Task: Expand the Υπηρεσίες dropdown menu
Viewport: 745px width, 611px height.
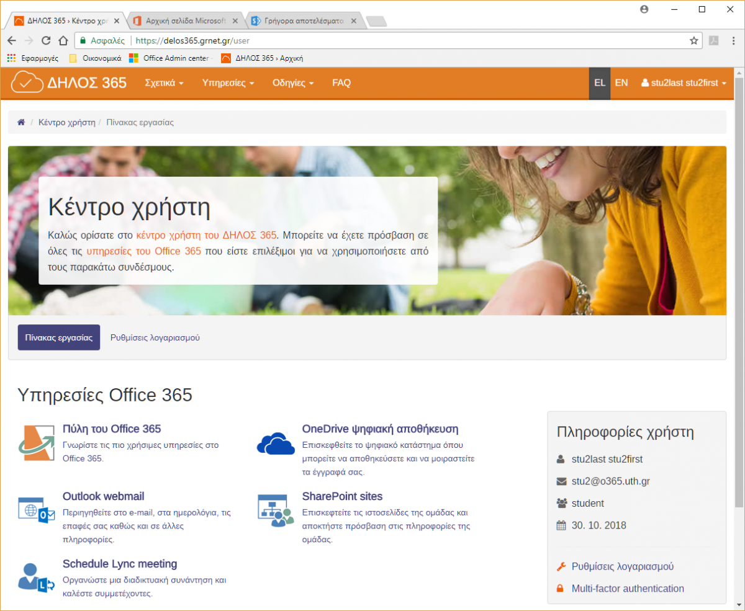Action: [228, 83]
